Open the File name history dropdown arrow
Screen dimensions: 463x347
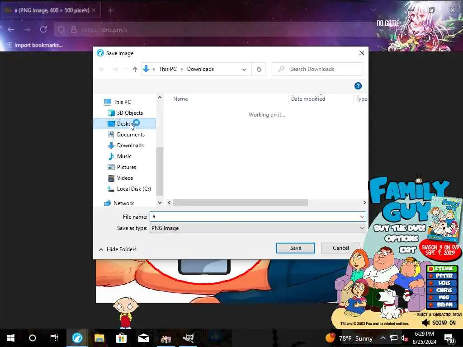[x=362, y=217]
